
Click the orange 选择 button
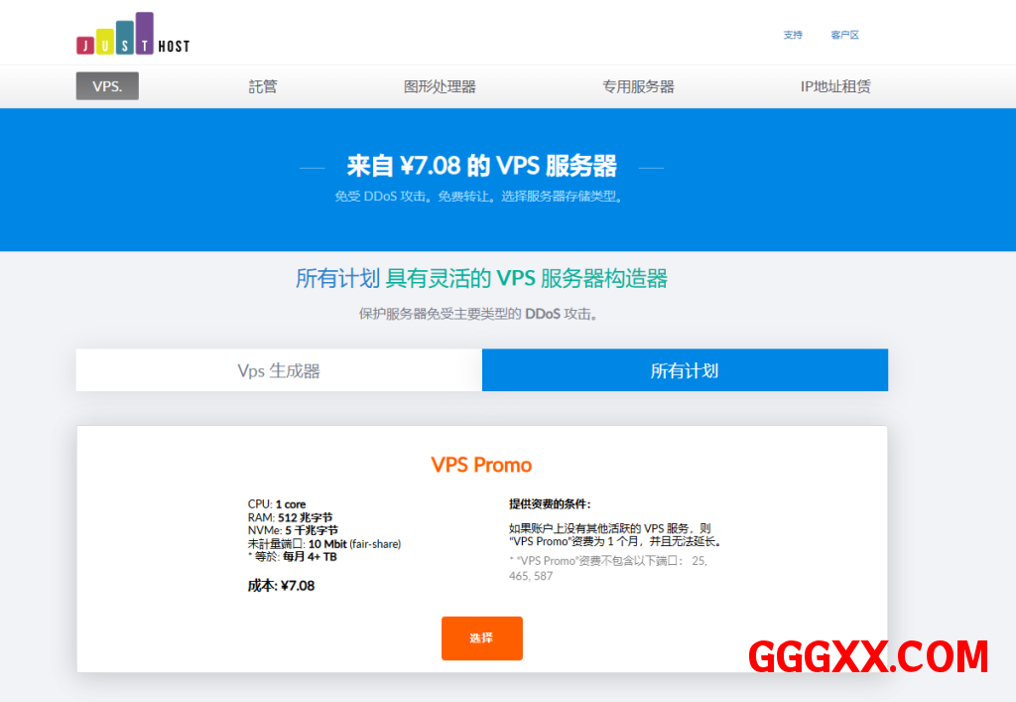[x=482, y=638]
